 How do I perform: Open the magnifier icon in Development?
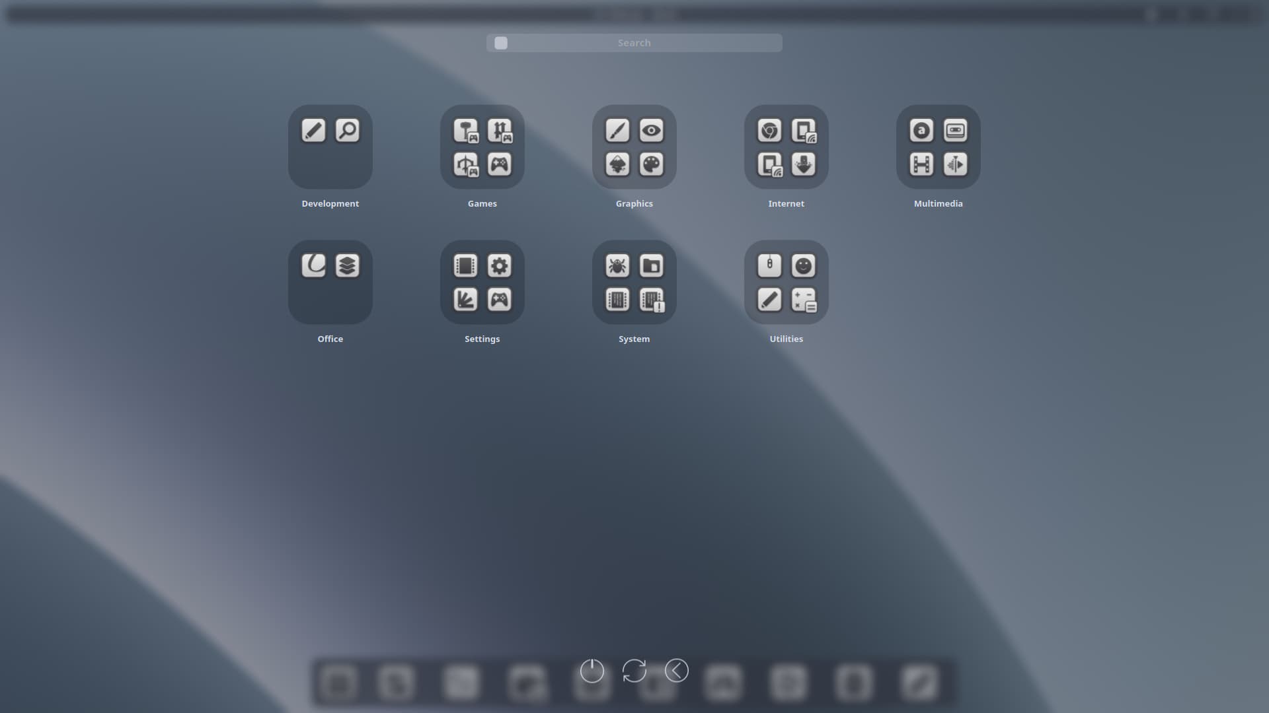point(348,131)
